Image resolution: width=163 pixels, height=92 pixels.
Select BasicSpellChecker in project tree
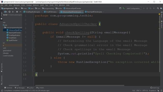click(15, 33)
